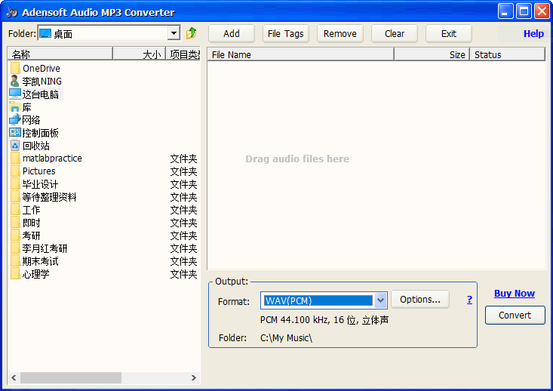Select the 控制面板 control panel icon
The width and height of the screenshot is (553, 391).
[x=15, y=133]
